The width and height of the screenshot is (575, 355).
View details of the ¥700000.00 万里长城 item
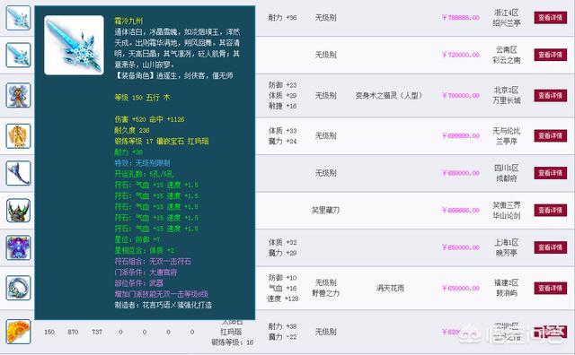click(550, 96)
